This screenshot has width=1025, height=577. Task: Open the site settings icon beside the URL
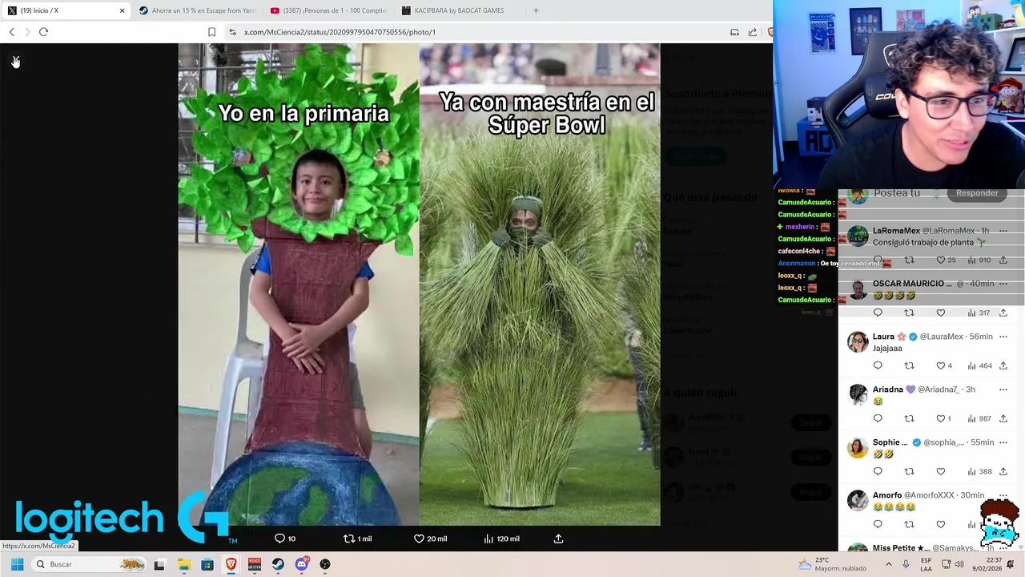click(232, 32)
